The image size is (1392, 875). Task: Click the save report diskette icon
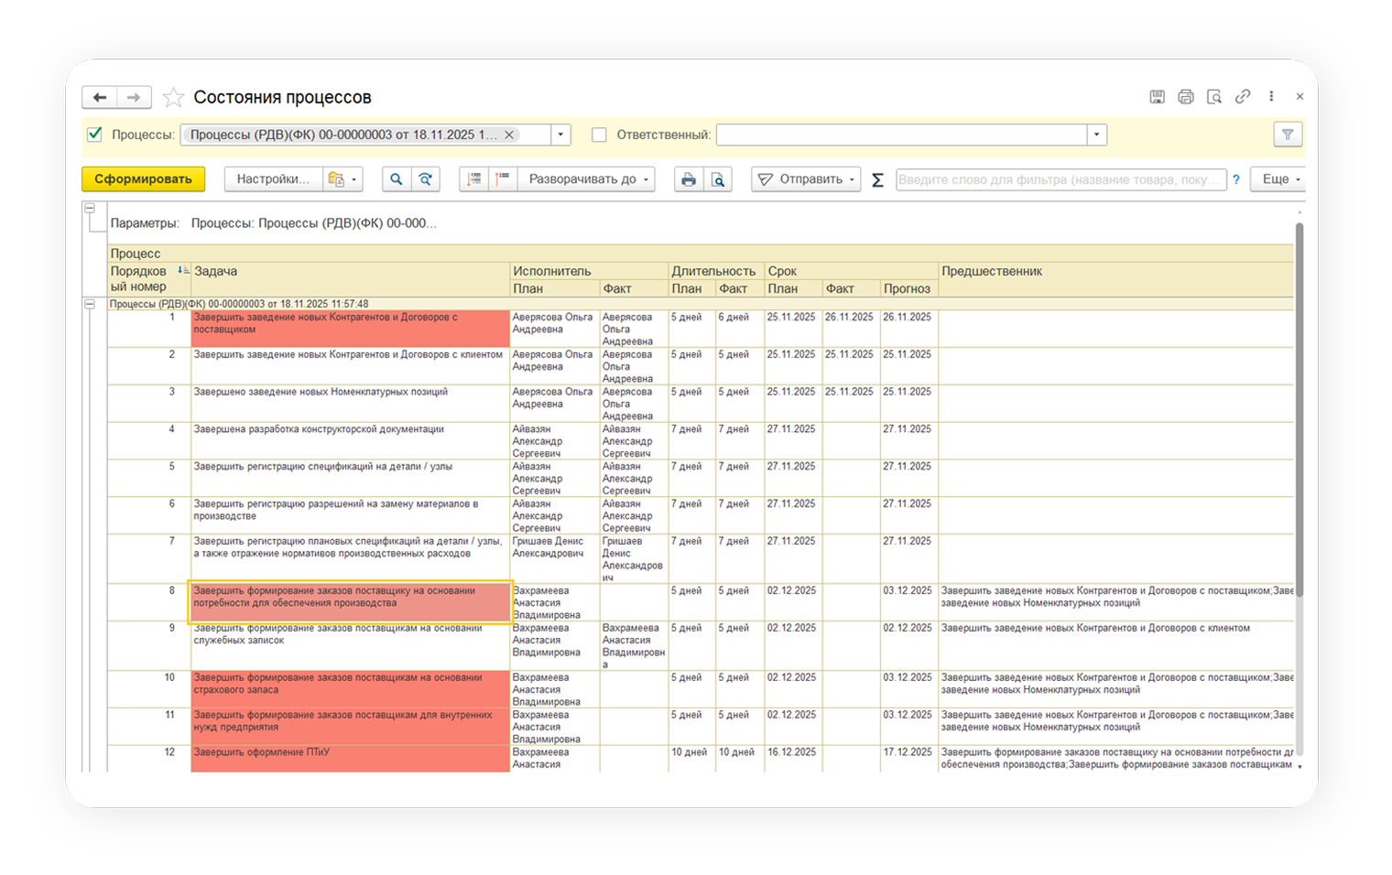pyautogui.click(x=1157, y=97)
